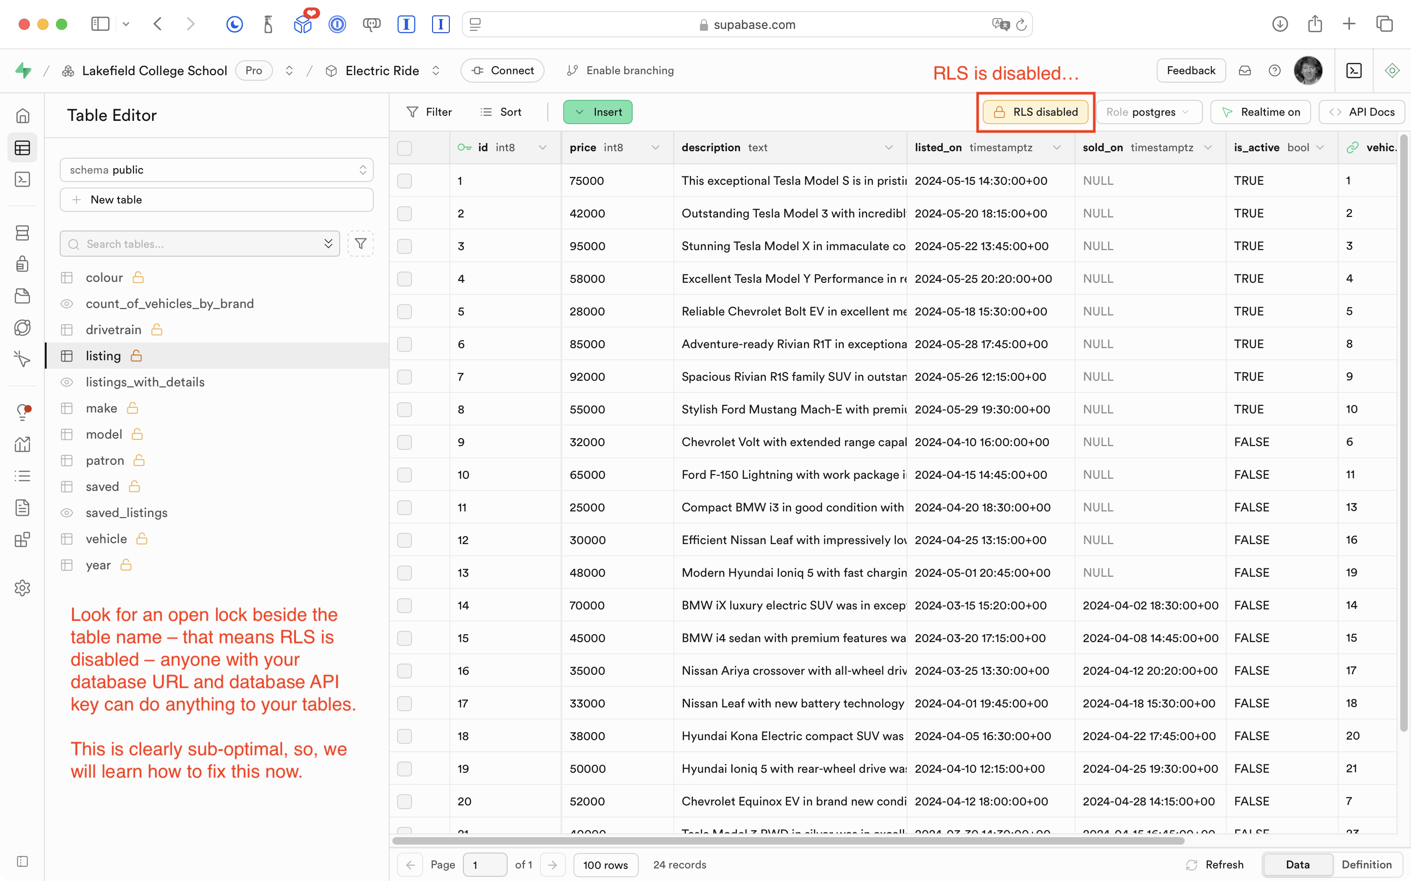The image size is (1411, 881).
Task: Click the Supabase logo home icon
Action: pos(23,70)
